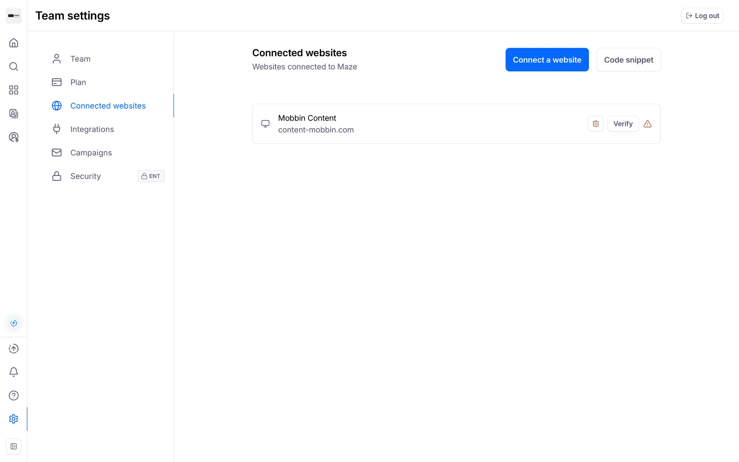Open Campaigns settings section

[x=91, y=153]
